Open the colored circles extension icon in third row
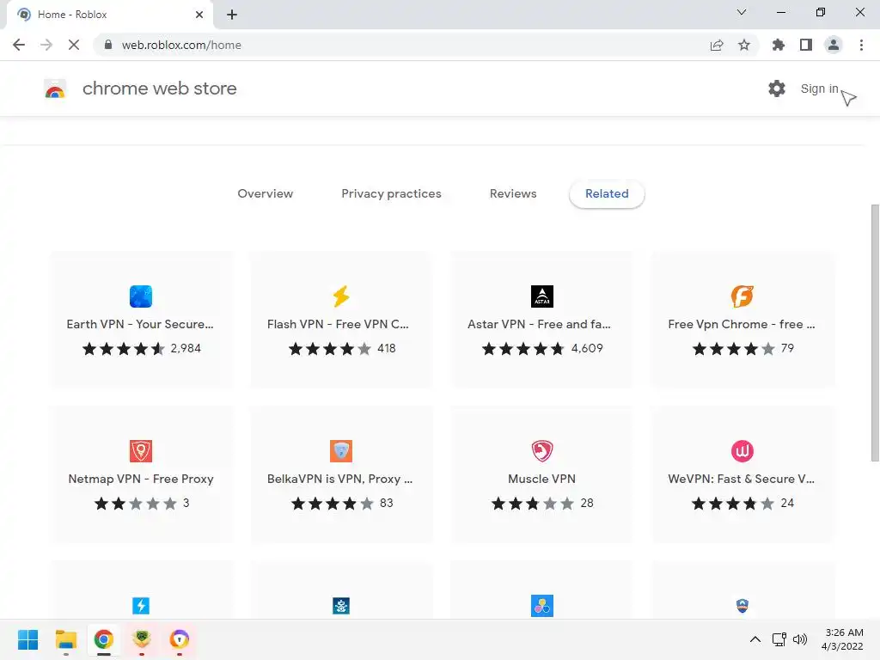This screenshot has width=880, height=660. (x=541, y=606)
